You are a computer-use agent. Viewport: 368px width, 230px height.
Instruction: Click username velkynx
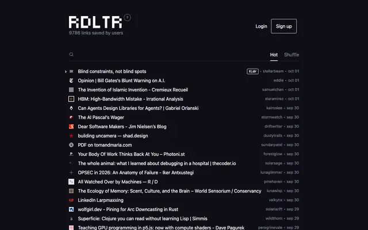click(276, 200)
